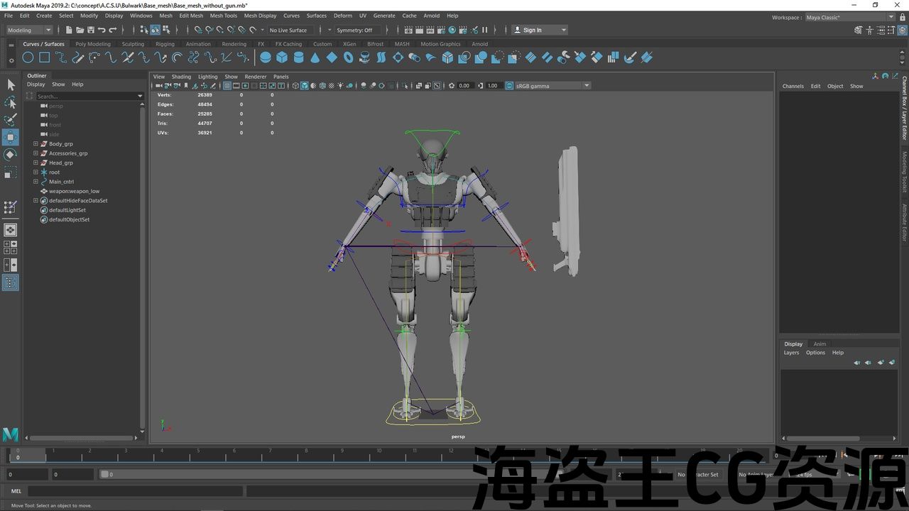Viewport: 909px width, 511px height.
Task: Expand the Body_grp node in Outliner
Action: [36, 144]
